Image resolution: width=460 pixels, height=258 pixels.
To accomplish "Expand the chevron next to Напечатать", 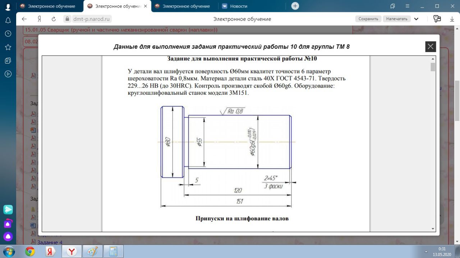I will [416, 19].
